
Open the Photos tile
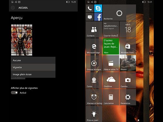pos(128,63)
